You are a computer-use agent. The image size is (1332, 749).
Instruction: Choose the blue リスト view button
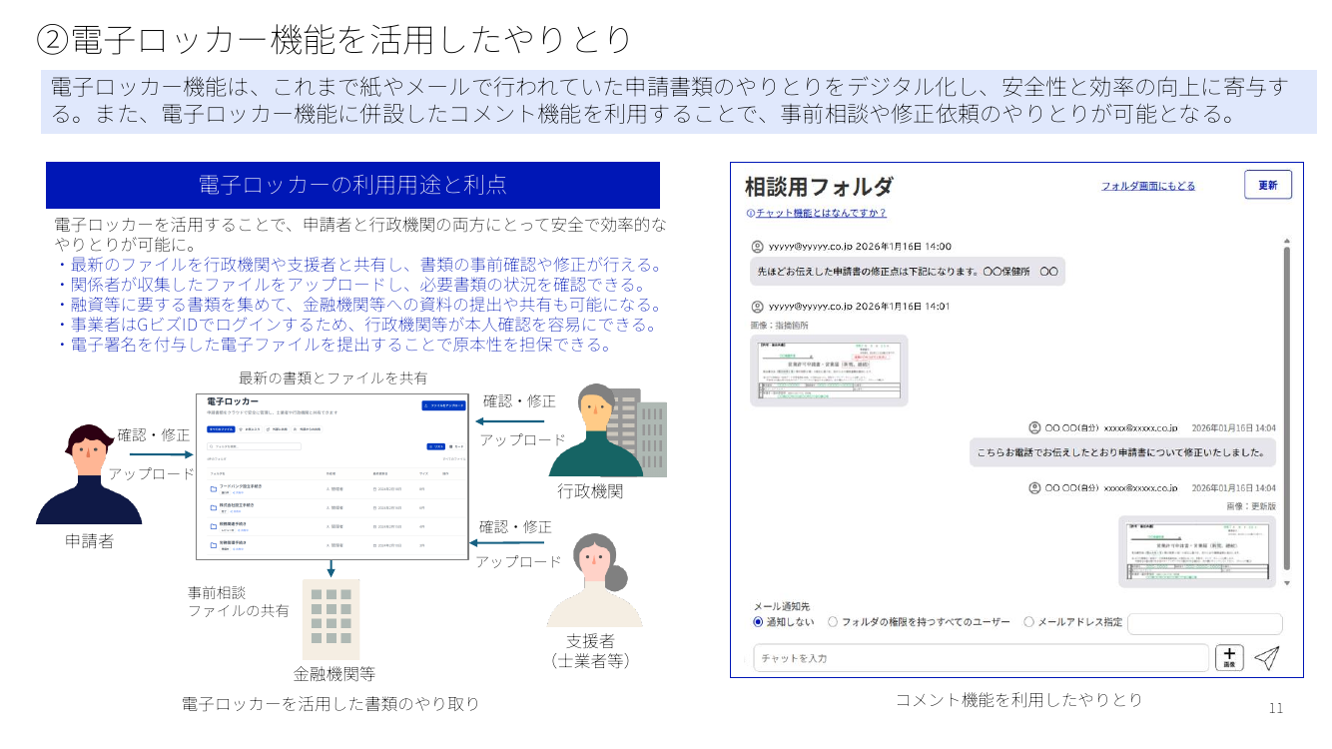[435, 446]
